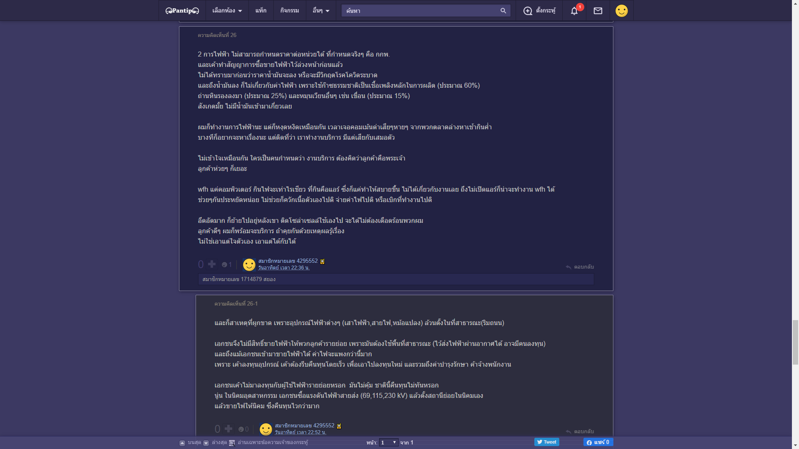The height and width of the screenshot is (449, 799).
Task: Click emotion reaction icon on comment 26-1
Action: pos(241,429)
